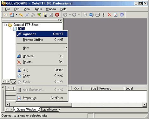Viewport: 149px width, 119px height.
Task: Click the red Stop toolbar icon
Action: pos(57,15)
